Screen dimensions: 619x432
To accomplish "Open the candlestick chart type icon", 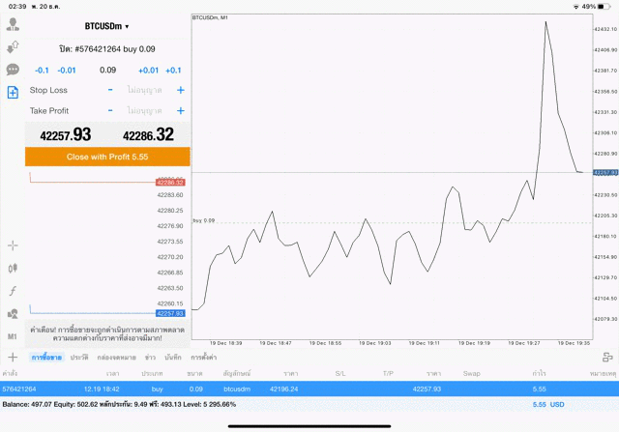I will point(13,268).
